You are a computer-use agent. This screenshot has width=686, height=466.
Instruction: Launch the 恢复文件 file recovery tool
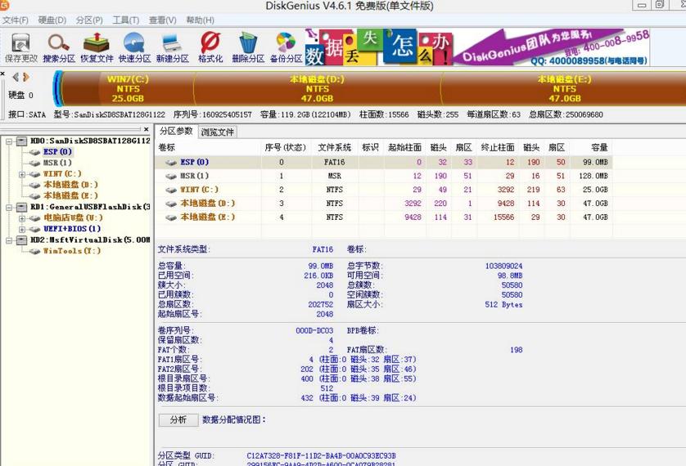pos(97,47)
